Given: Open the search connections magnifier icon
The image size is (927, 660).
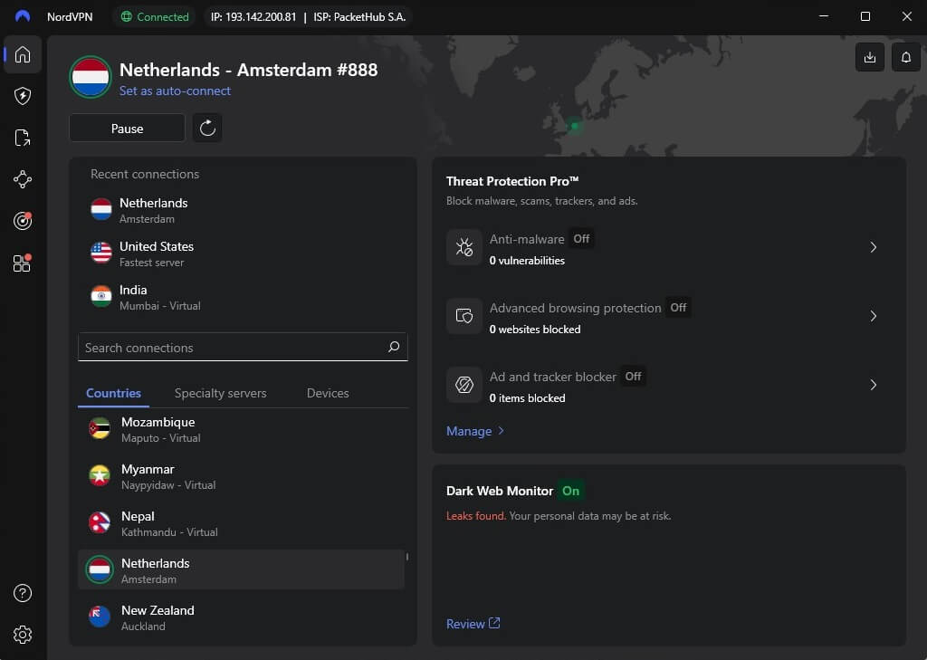Looking at the screenshot, I should coord(394,347).
